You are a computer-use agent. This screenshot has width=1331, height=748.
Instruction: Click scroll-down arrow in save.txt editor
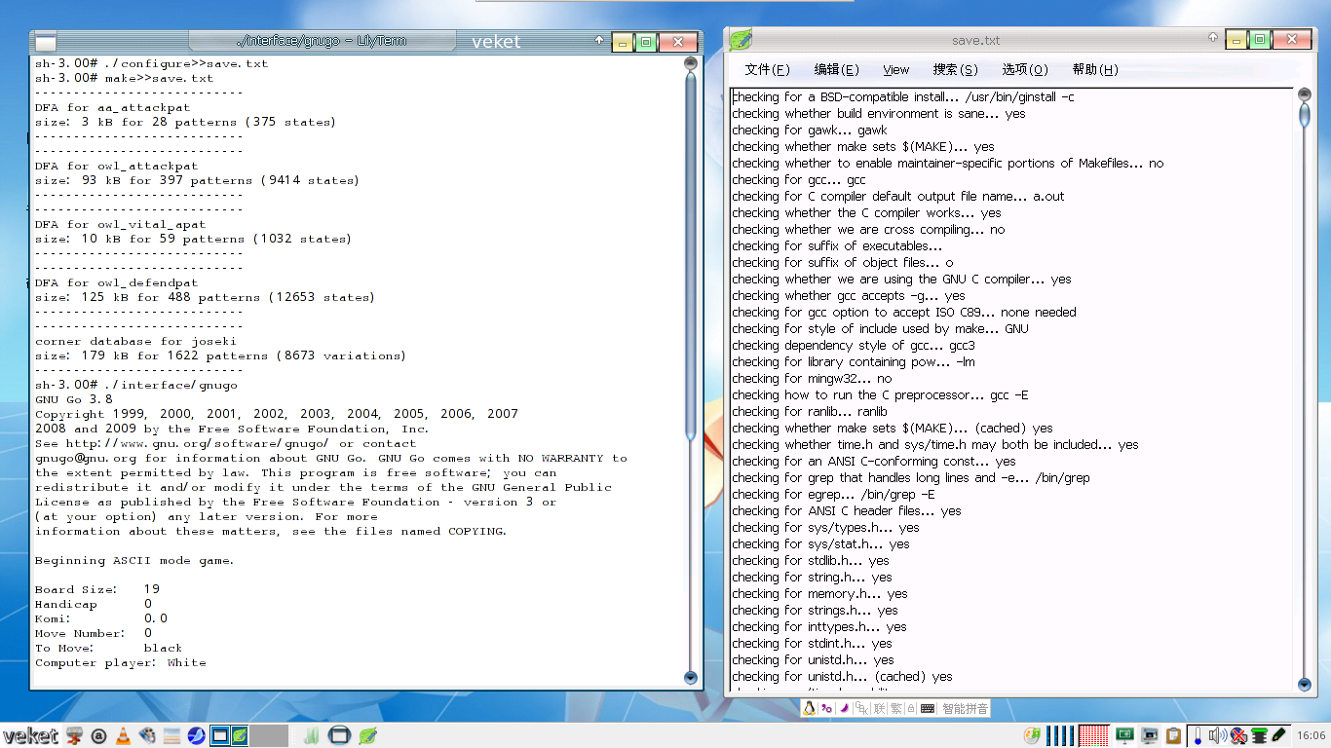pos(1305,686)
